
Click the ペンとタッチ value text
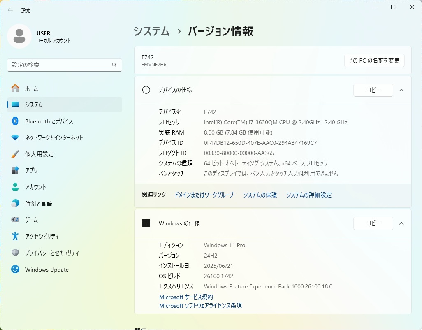pos(271,173)
